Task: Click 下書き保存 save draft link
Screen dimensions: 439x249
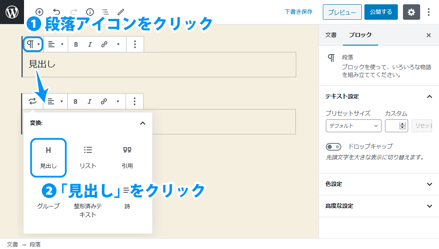Action: tap(298, 12)
